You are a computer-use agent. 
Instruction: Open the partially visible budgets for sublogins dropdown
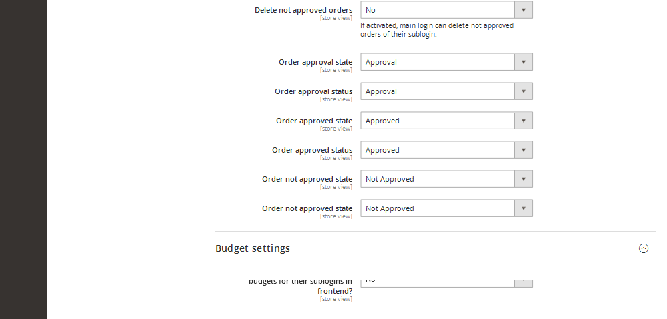[446, 282]
